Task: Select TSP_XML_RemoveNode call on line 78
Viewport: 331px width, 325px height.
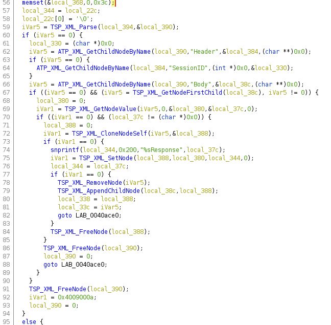Action: pyautogui.click(x=90, y=183)
